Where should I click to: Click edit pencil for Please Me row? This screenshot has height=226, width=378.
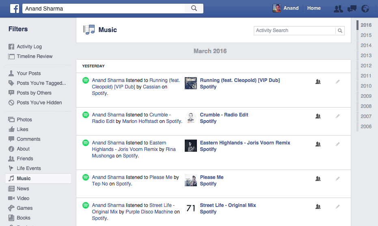(338, 179)
